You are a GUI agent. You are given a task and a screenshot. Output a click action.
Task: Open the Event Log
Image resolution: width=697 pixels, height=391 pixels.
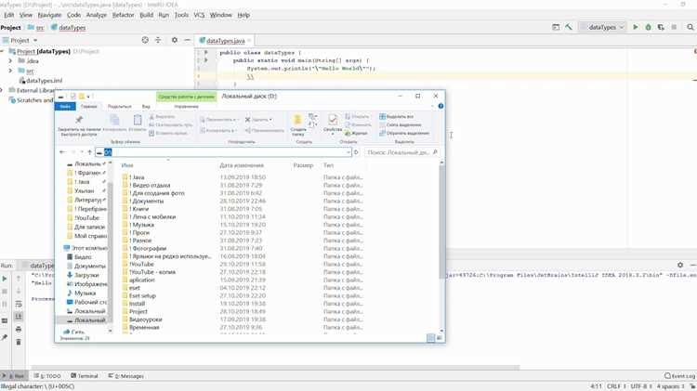coord(680,376)
